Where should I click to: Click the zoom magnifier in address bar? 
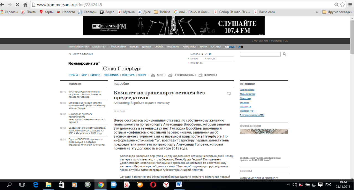coord(336,5)
